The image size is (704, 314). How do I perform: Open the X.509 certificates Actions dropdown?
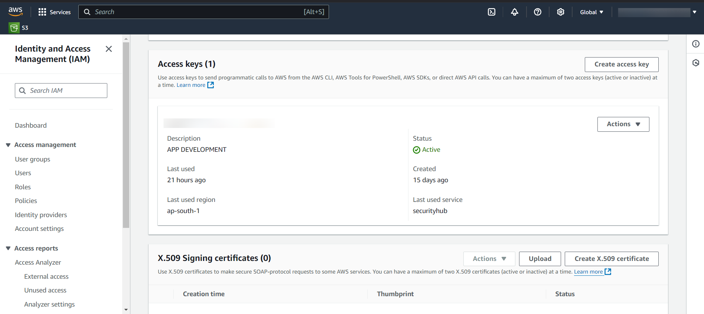[x=489, y=259]
